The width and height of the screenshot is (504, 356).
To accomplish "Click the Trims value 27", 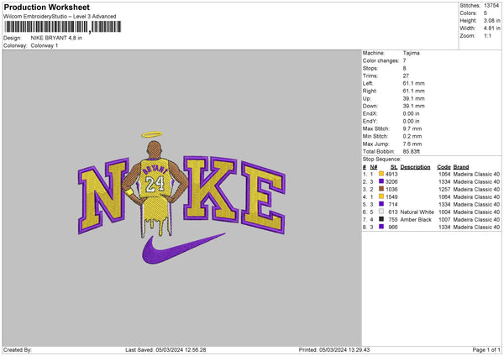I will coord(406,76).
